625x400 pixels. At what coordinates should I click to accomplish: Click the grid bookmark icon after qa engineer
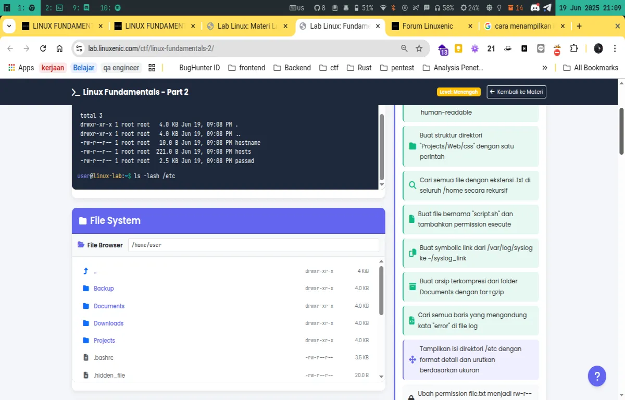click(x=152, y=68)
